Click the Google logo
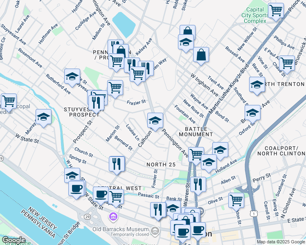The width and height of the screenshot is (306, 245). coord(13,241)
